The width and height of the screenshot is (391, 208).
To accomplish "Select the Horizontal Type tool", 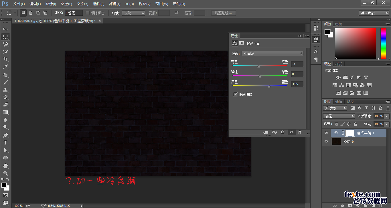I will click(x=5, y=142).
